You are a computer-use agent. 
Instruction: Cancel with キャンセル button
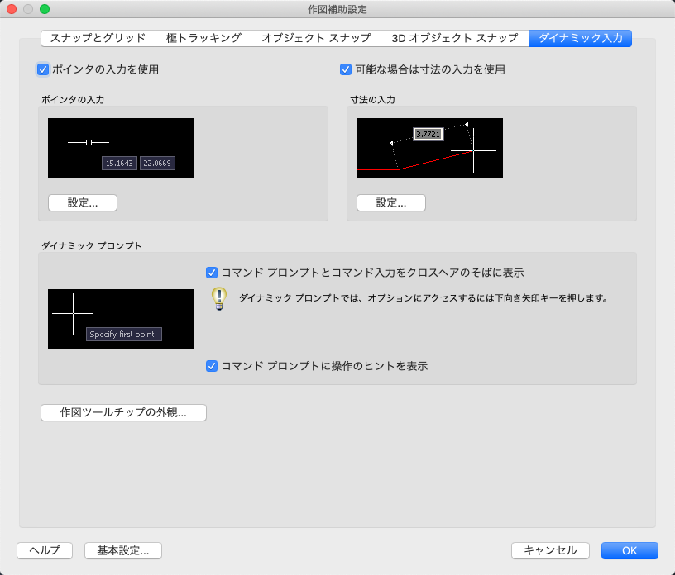tap(550, 550)
